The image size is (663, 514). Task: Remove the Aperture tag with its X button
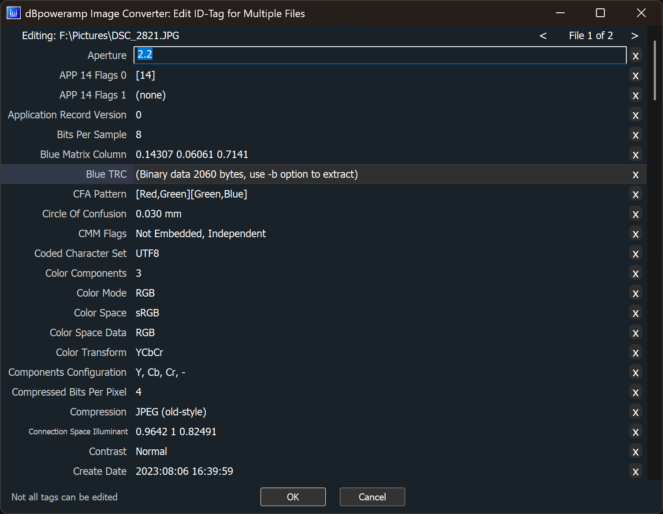(635, 56)
